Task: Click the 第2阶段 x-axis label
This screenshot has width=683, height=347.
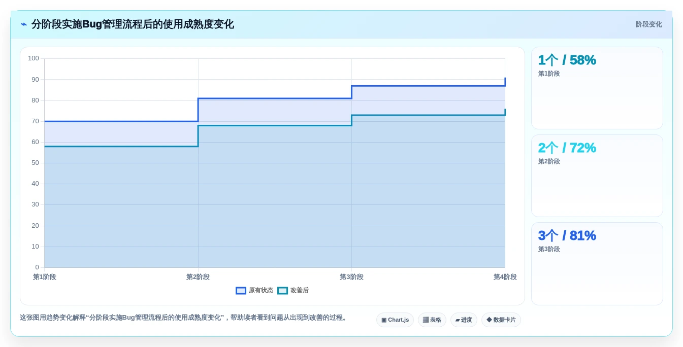Action: point(198,277)
